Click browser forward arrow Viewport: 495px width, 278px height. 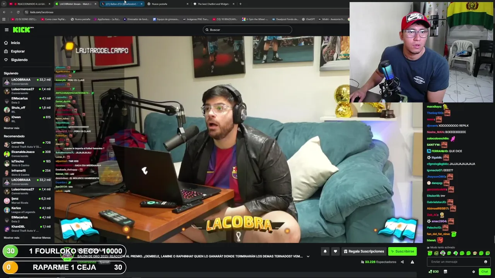pyautogui.click(x=11, y=12)
